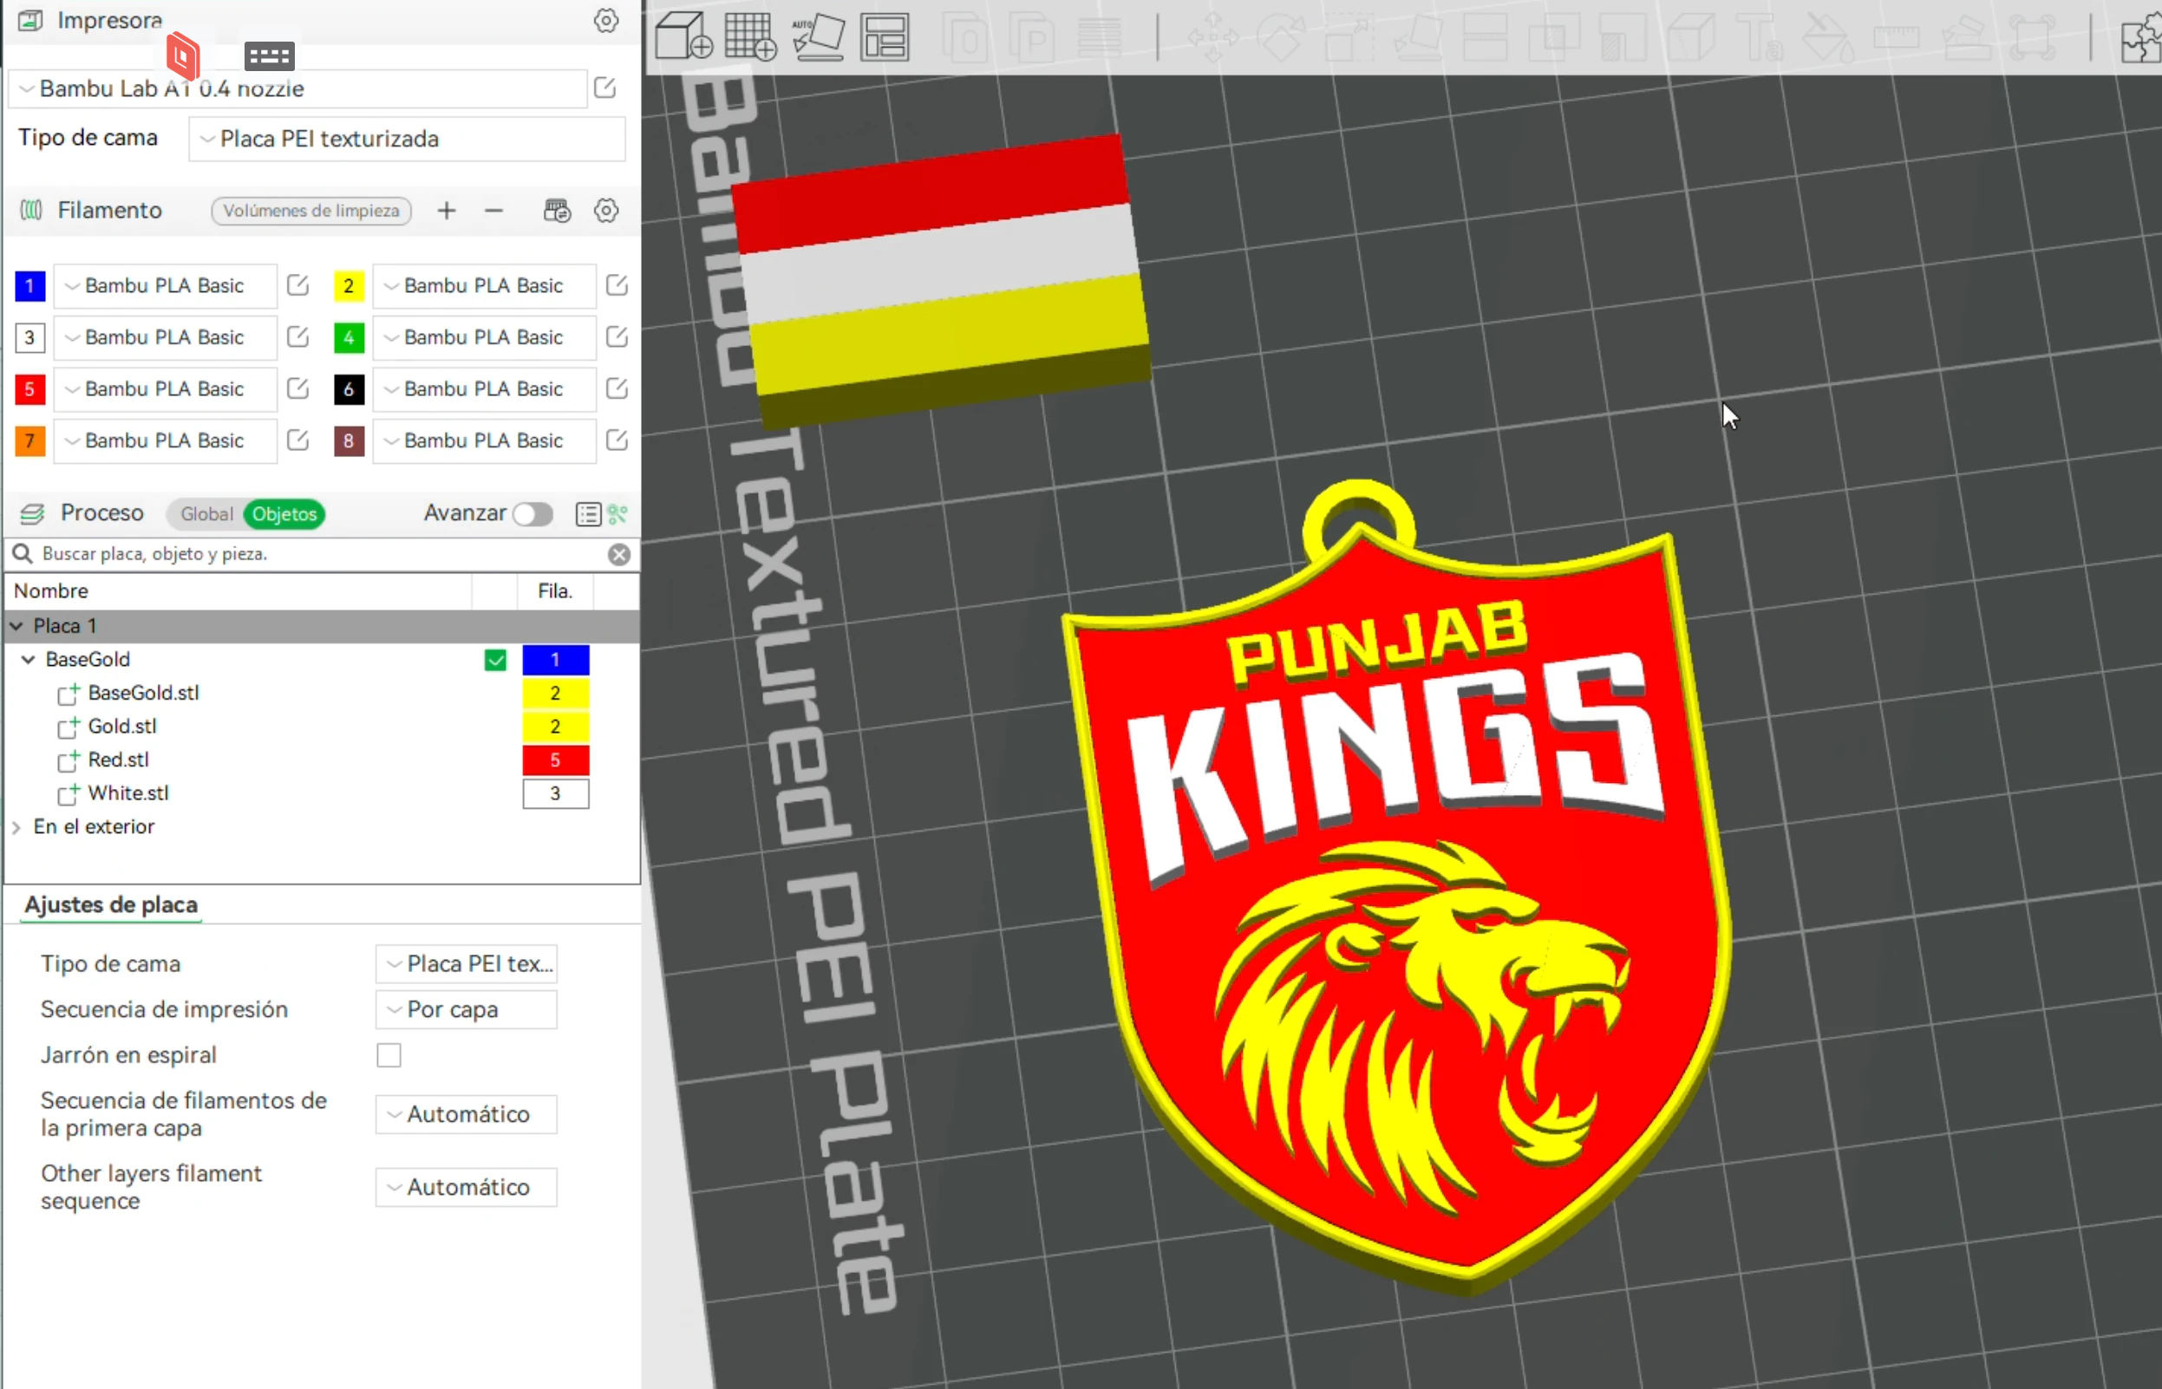Screen dimensions: 2162x1389
Task: Click the Variable layer height icon
Action: [x=1100, y=38]
